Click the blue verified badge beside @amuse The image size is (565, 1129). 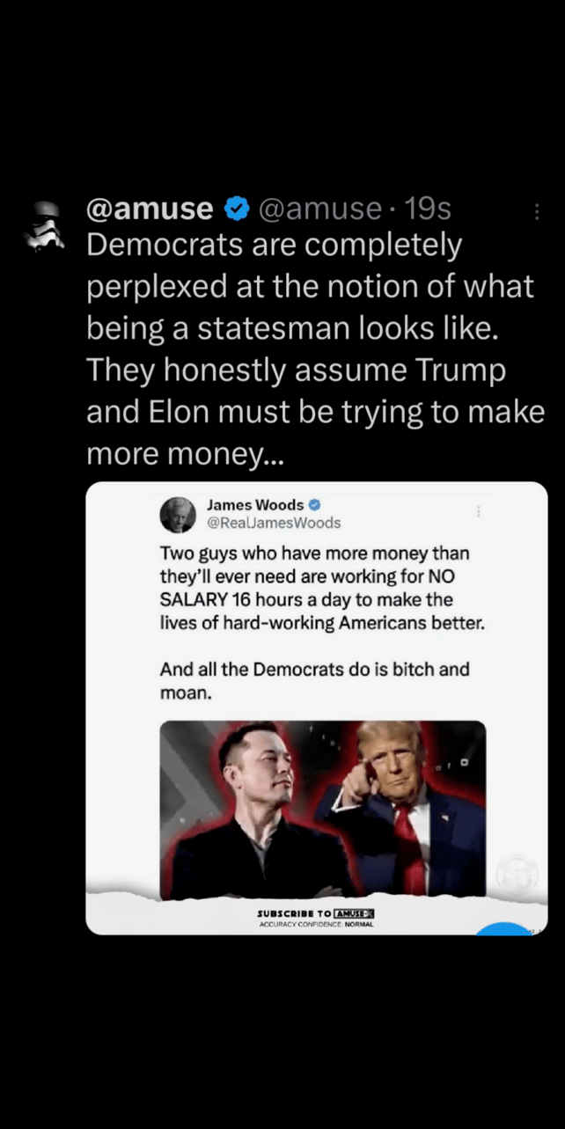click(234, 209)
